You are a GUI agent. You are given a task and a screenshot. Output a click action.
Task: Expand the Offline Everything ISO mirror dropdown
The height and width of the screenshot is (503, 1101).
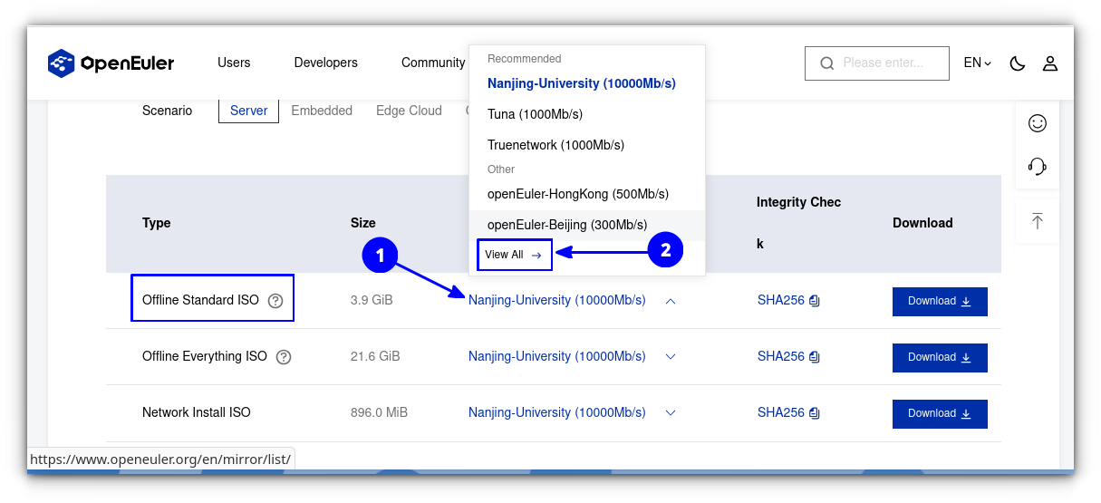tap(671, 357)
